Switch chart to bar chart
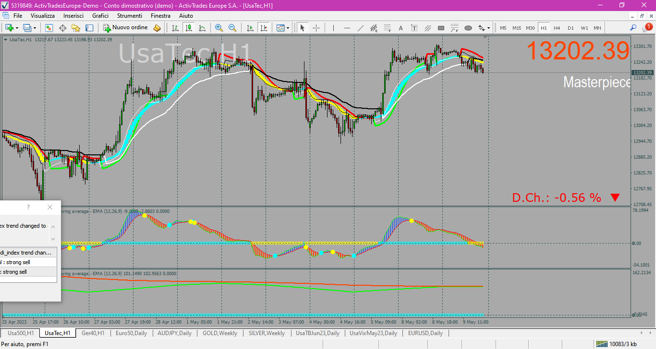 pyautogui.click(x=175, y=28)
